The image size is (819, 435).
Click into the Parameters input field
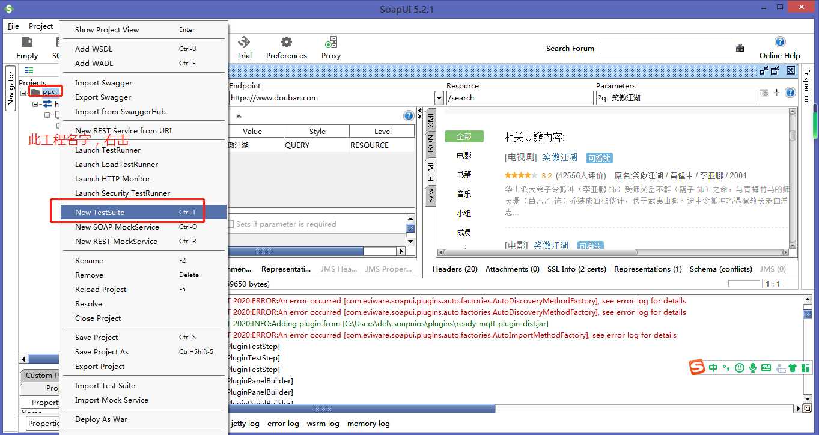pyautogui.click(x=676, y=98)
